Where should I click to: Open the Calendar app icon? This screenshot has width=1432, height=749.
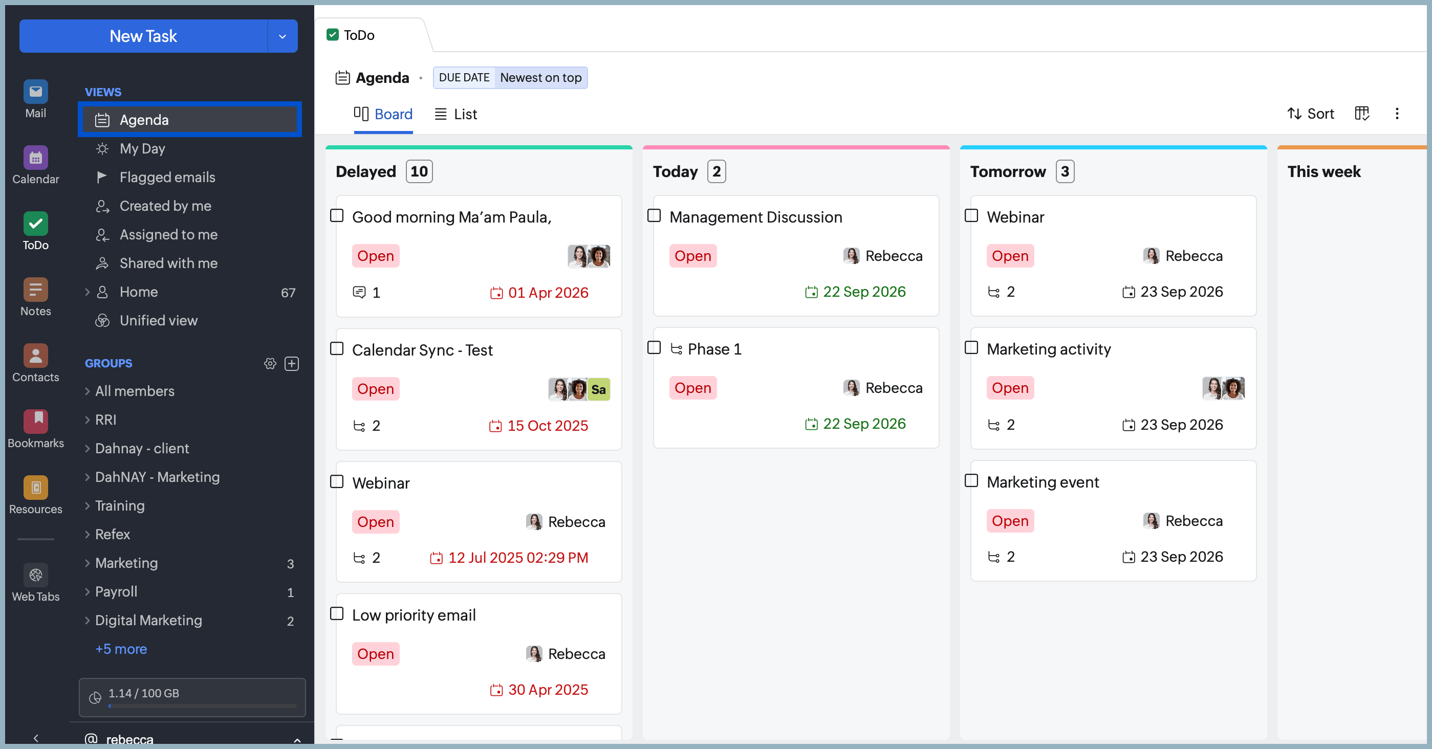pyautogui.click(x=36, y=158)
